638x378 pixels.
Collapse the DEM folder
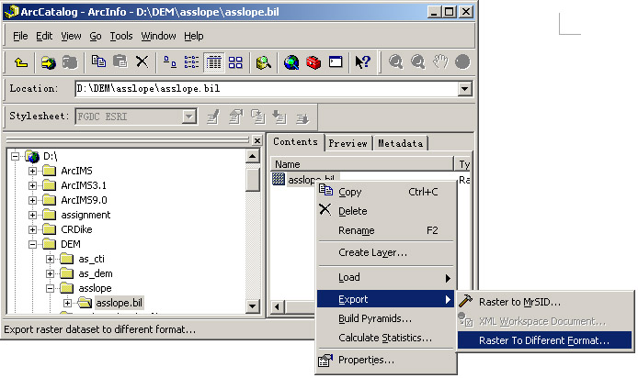32,244
